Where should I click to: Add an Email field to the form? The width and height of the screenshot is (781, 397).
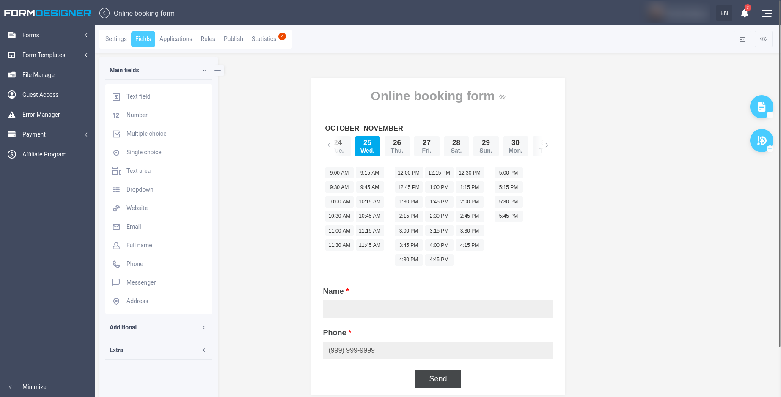click(x=133, y=227)
